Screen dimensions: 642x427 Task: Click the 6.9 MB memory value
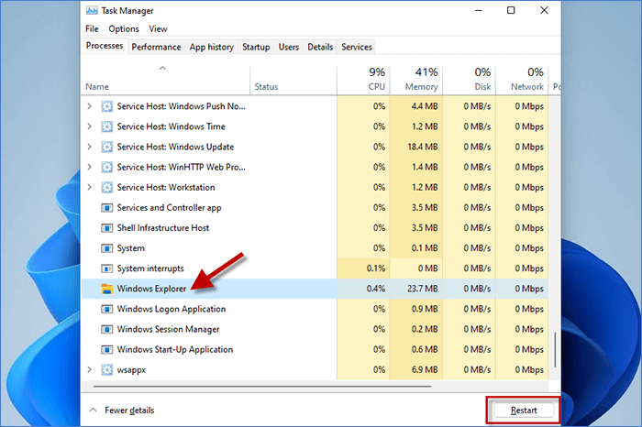[x=425, y=370]
